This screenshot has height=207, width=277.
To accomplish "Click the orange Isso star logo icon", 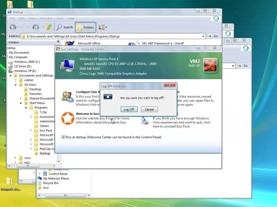I will click(x=68, y=118).
